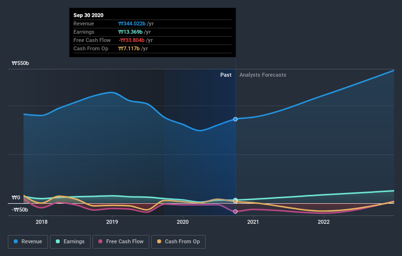Click the ₩13.369b earnings value
Image resolution: width=402 pixels, height=256 pixels.
(x=130, y=32)
